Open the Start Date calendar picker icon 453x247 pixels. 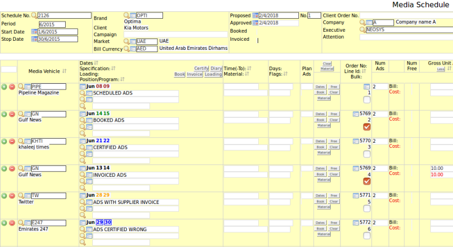(x=34, y=32)
